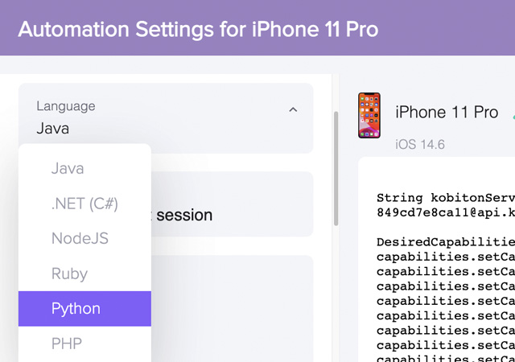The image size is (515, 362).
Task: Click the empty card below the session card
Action: click(x=232, y=309)
